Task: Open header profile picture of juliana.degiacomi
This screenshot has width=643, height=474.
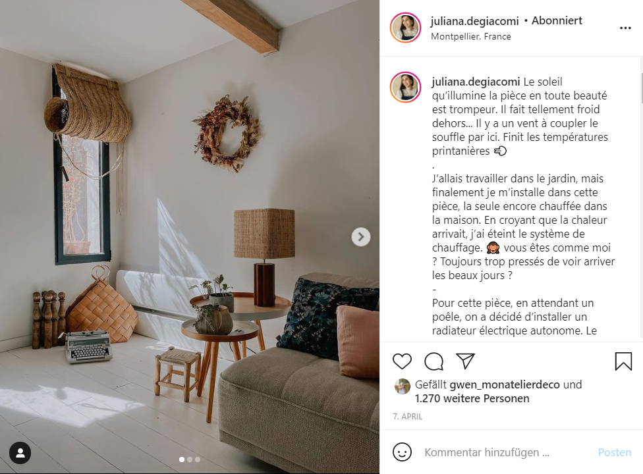Action: [x=406, y=28]
